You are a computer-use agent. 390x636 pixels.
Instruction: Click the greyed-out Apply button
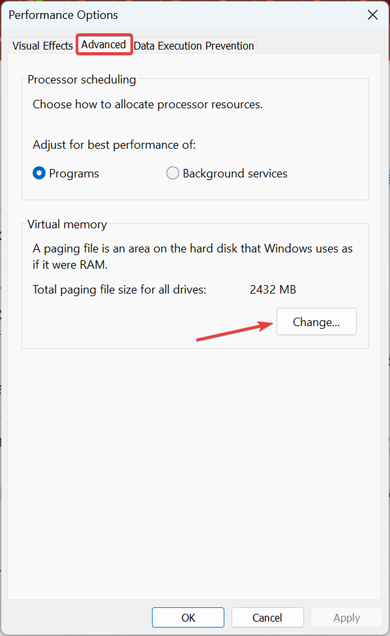(346, 617)
